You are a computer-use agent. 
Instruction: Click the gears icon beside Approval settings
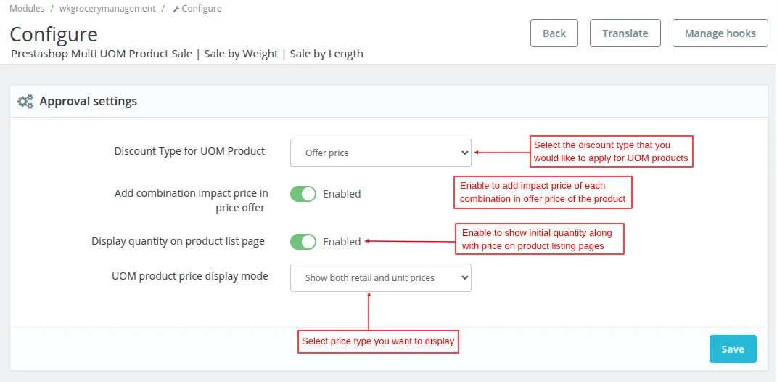[x=25, y=102]
